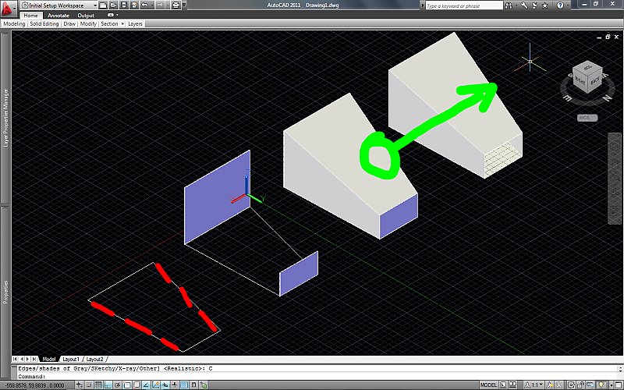Click the Plot printer icon

click(175, 5)
